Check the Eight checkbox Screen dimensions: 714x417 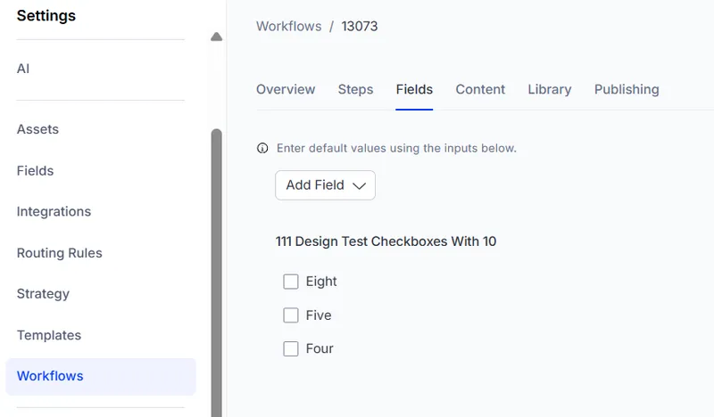point(291,282)
